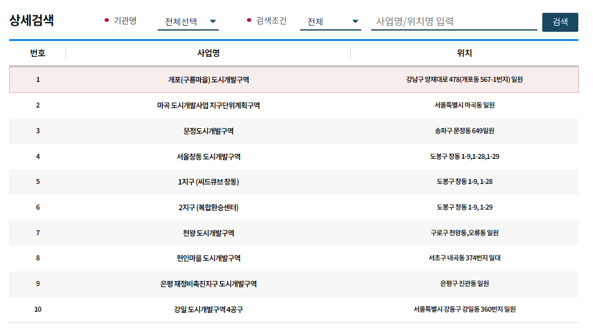Click the 사업명/위치명 입력 search field
The width and height of the screenshot is (593, 330).
coord(454,21)
